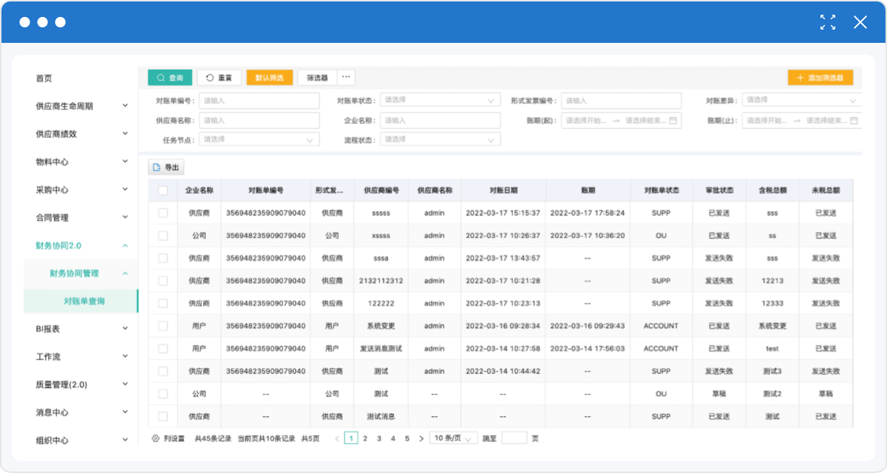Viewport: 887px width, 473px height.
Task: Check the row dated 2022-03-17 10:26:37
Action: tap(163, 236)
